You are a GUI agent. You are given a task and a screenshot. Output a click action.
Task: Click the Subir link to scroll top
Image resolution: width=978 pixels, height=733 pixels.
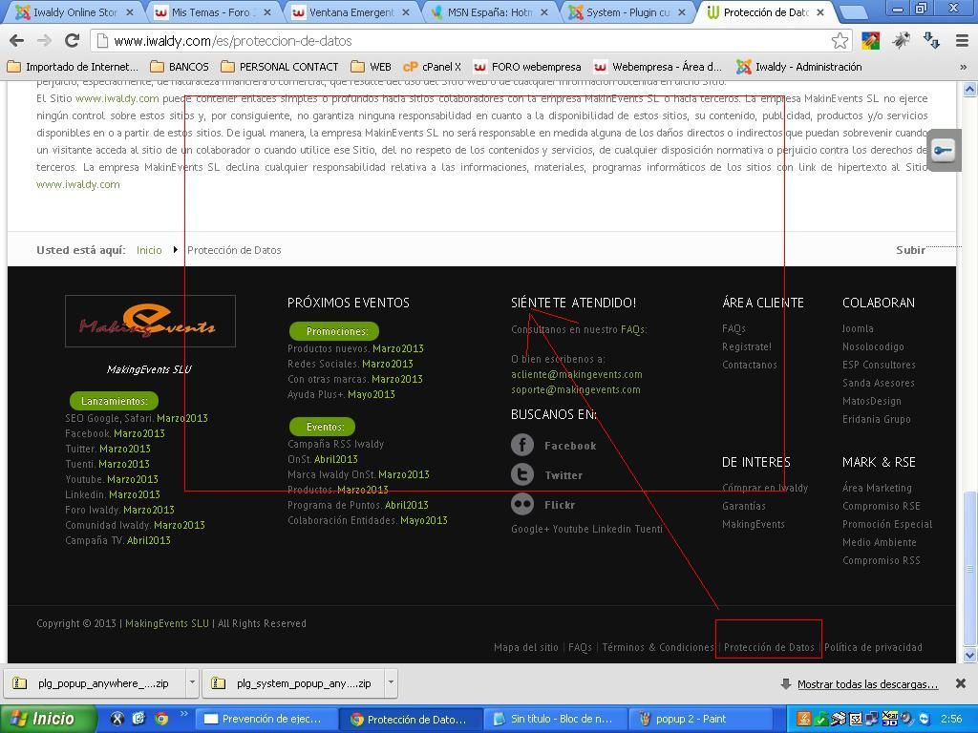coord(910,250)
